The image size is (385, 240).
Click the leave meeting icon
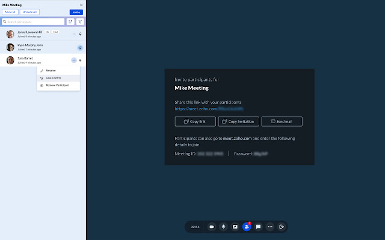point(282,227)
